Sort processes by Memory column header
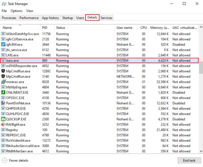Viewport: 203px width, 167px height. [x=160, y=28]
